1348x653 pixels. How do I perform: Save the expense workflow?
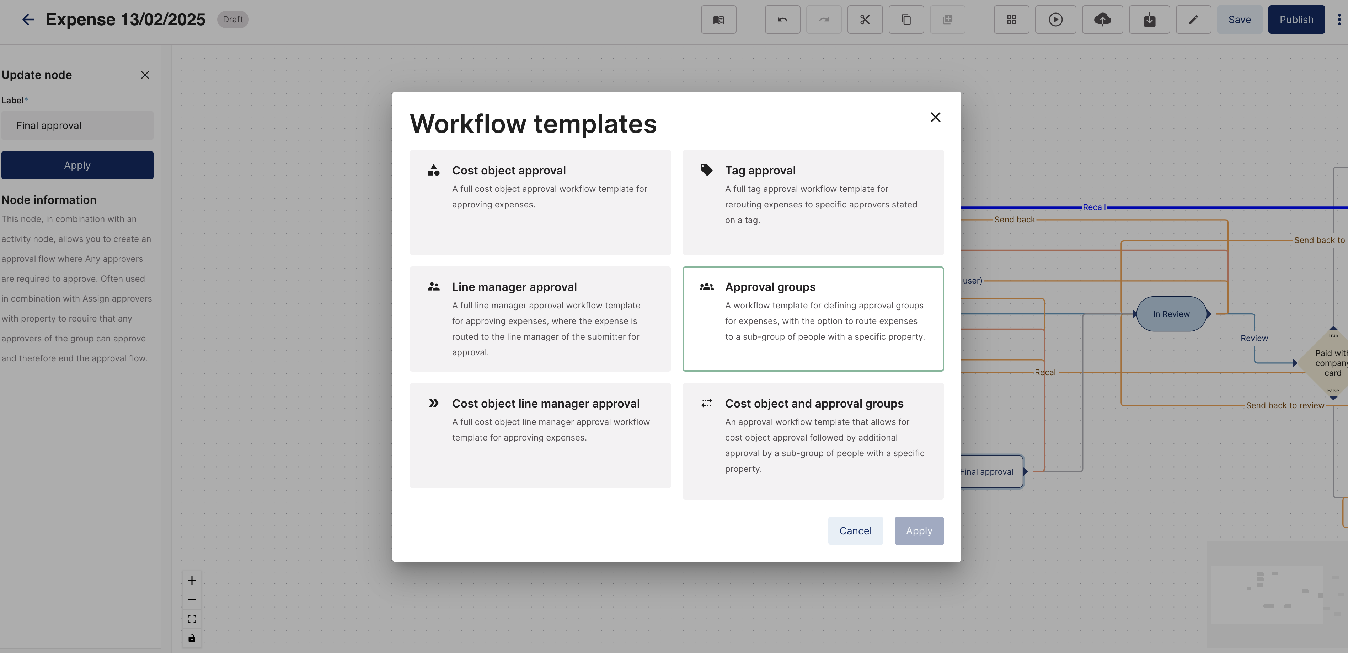click(x=1239, y=20)
